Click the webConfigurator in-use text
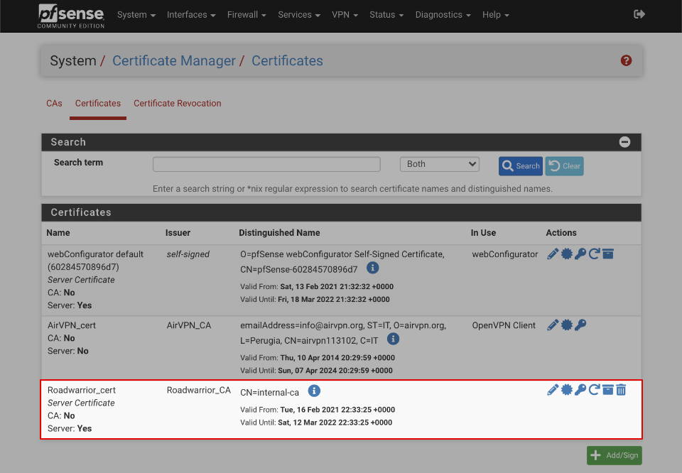Viewport: 682px width, 473px height. [505, 254]
